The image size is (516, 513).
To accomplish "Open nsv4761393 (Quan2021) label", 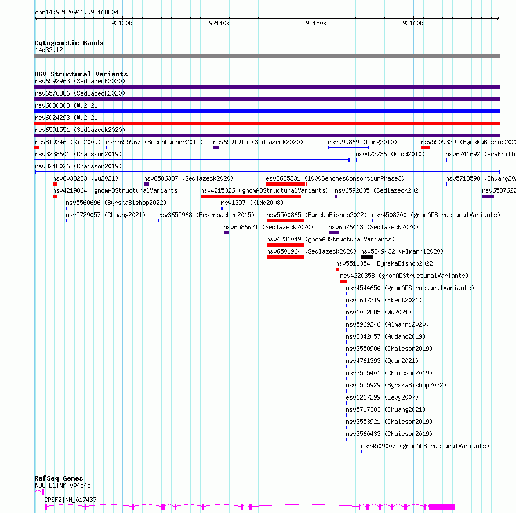I will pos(383,361).
